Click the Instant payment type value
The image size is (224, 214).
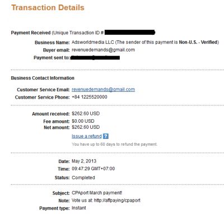pos(79,208)
